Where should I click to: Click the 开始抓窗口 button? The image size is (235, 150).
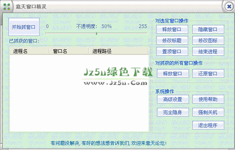pyautogui.click(x=24, y=27)
